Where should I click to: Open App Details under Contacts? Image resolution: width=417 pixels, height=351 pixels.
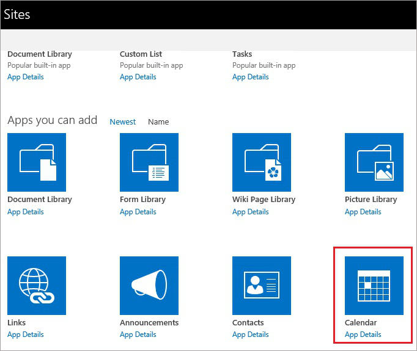pos(251,335)
